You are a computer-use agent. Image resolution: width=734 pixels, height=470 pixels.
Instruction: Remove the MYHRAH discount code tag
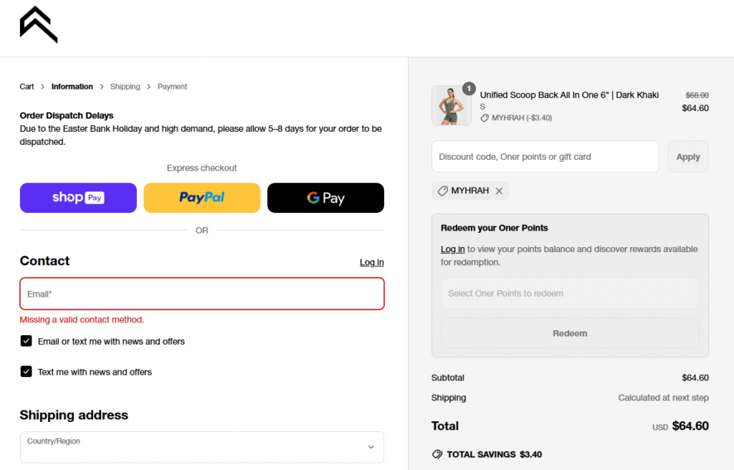coord(499,191)
